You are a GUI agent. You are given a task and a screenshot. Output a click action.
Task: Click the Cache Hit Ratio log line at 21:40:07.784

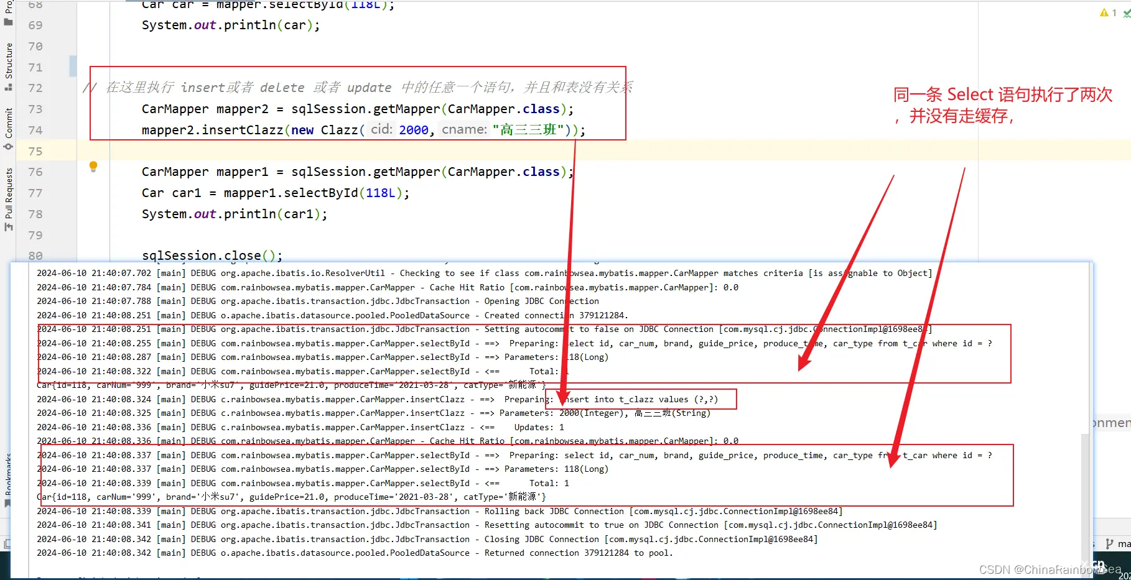(x=387, y=288)
